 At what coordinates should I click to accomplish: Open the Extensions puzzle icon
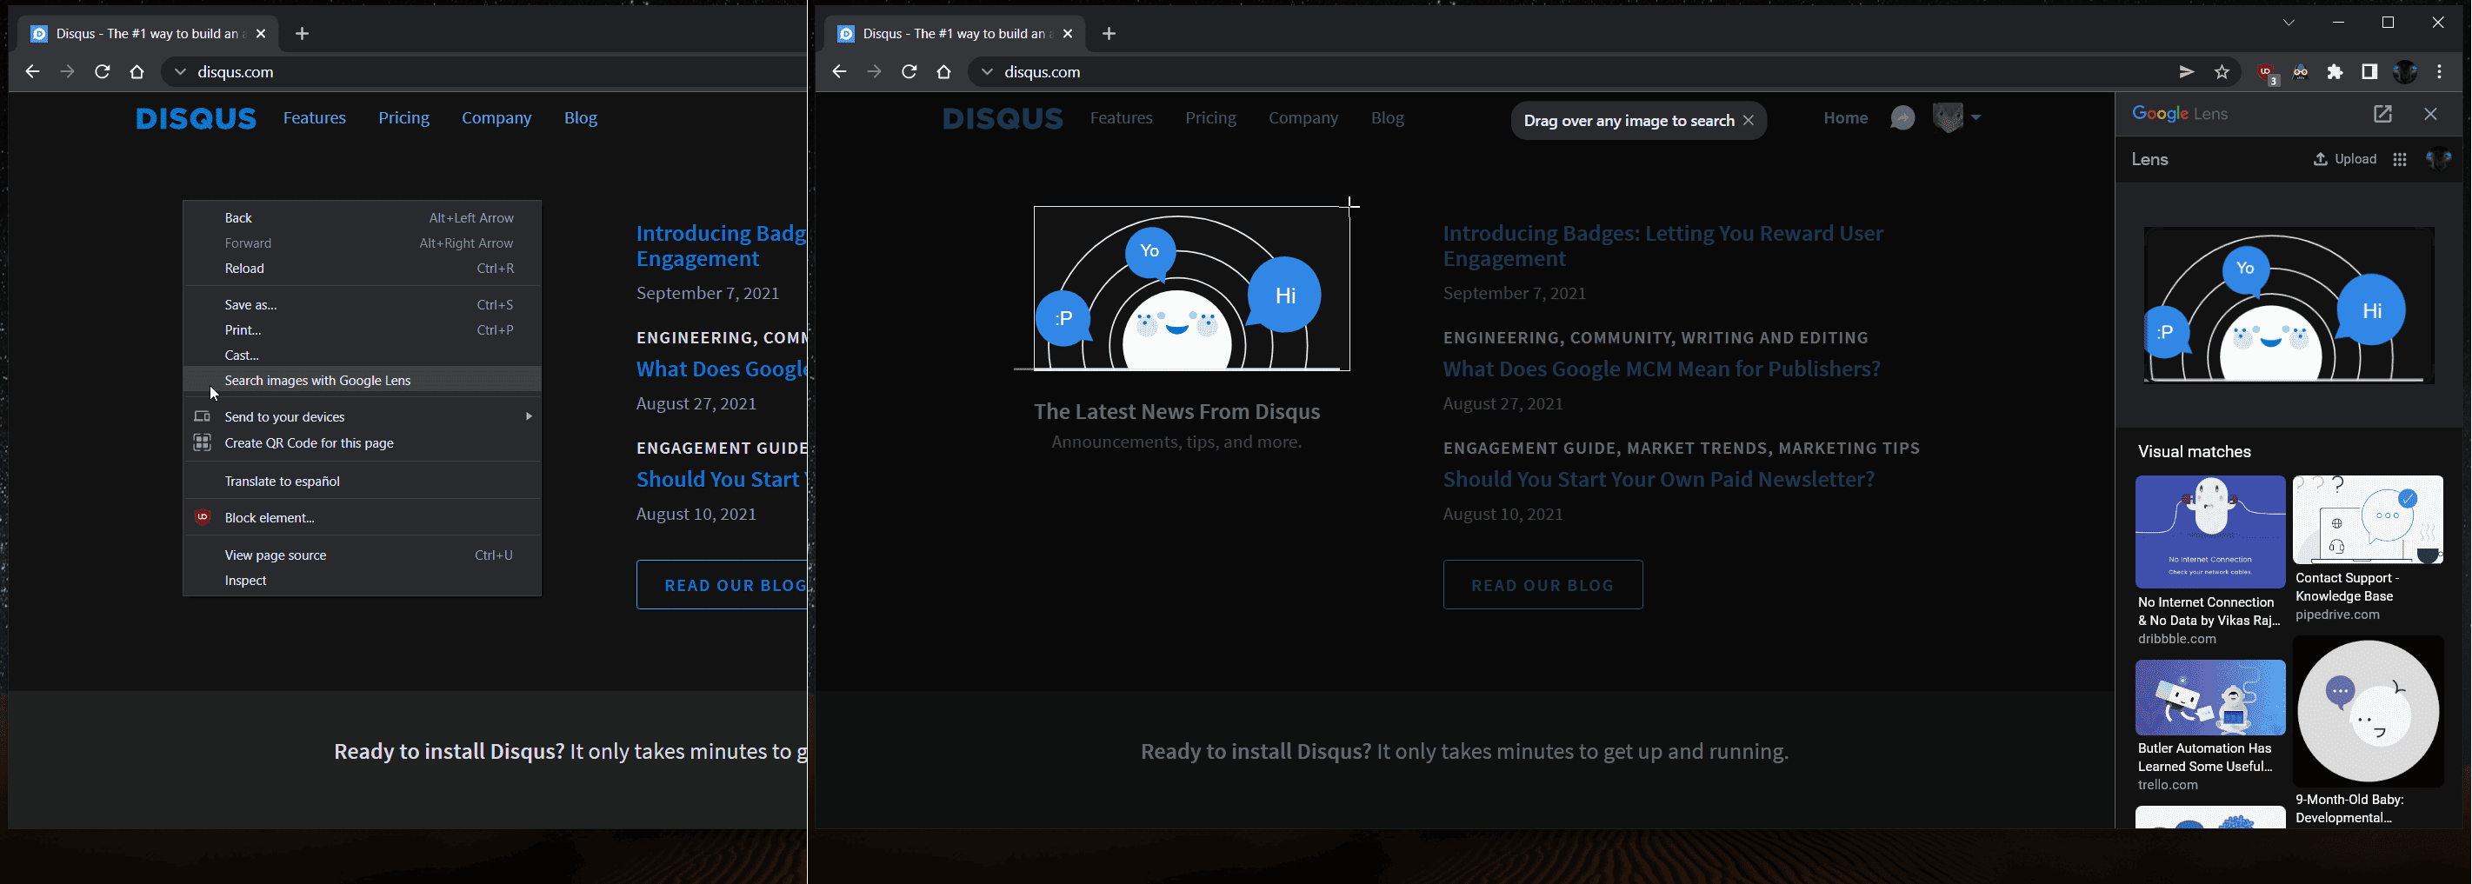(x=2335, y=72)
